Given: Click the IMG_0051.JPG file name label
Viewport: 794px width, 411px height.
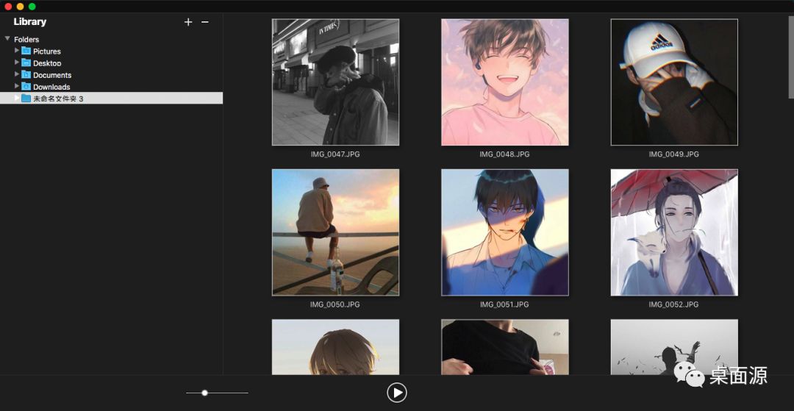Looking at the screenshot, I should pyautogui.click(x=504, y=304).
